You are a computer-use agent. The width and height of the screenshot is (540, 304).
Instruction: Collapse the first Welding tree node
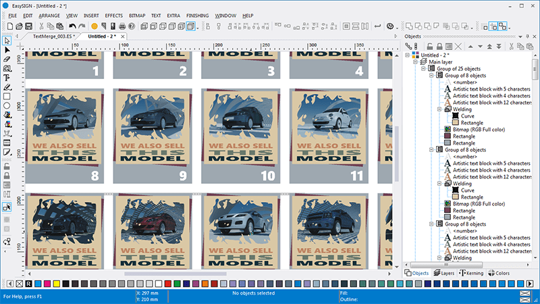[x=439, y=108]
